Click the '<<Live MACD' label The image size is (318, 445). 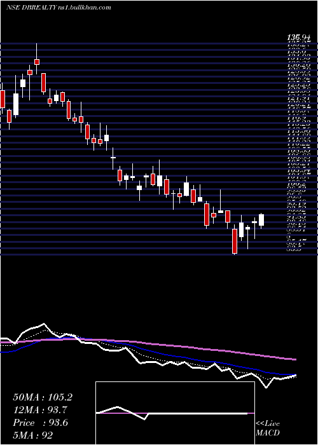(x=268, y=428)
